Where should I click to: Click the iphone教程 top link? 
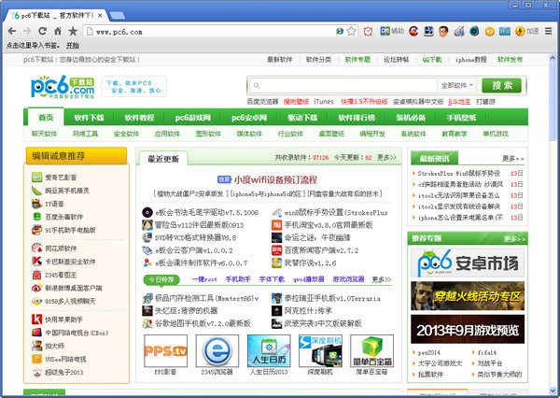[x=471, y=60]
